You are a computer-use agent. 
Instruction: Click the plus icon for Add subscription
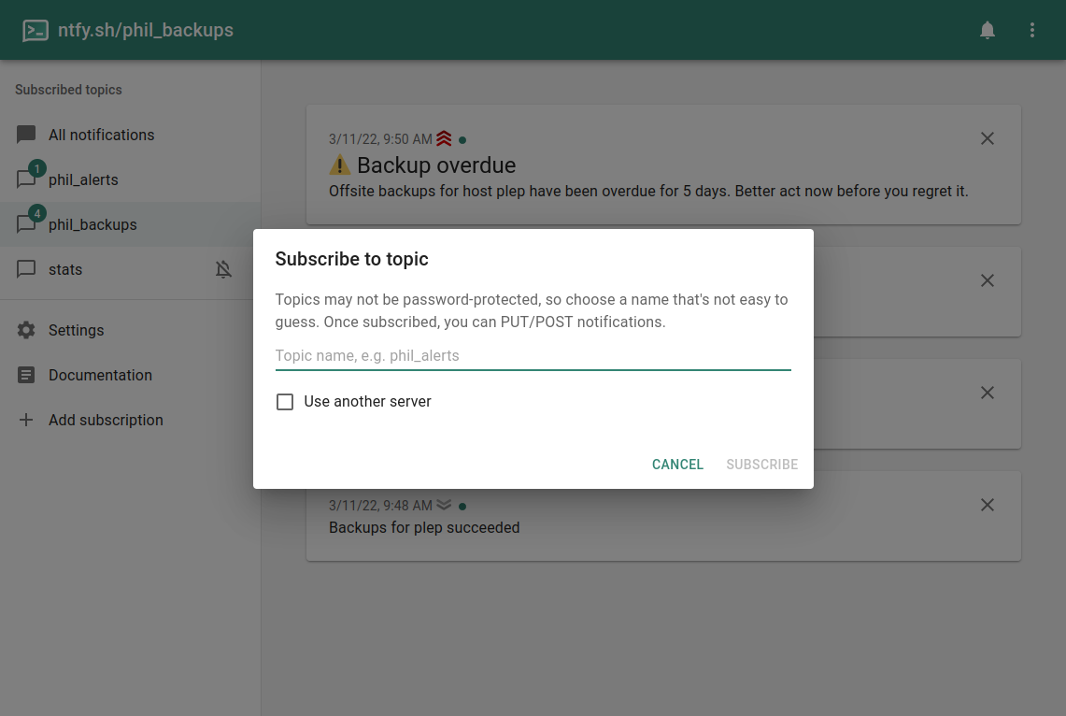click(x=26, y=420)
